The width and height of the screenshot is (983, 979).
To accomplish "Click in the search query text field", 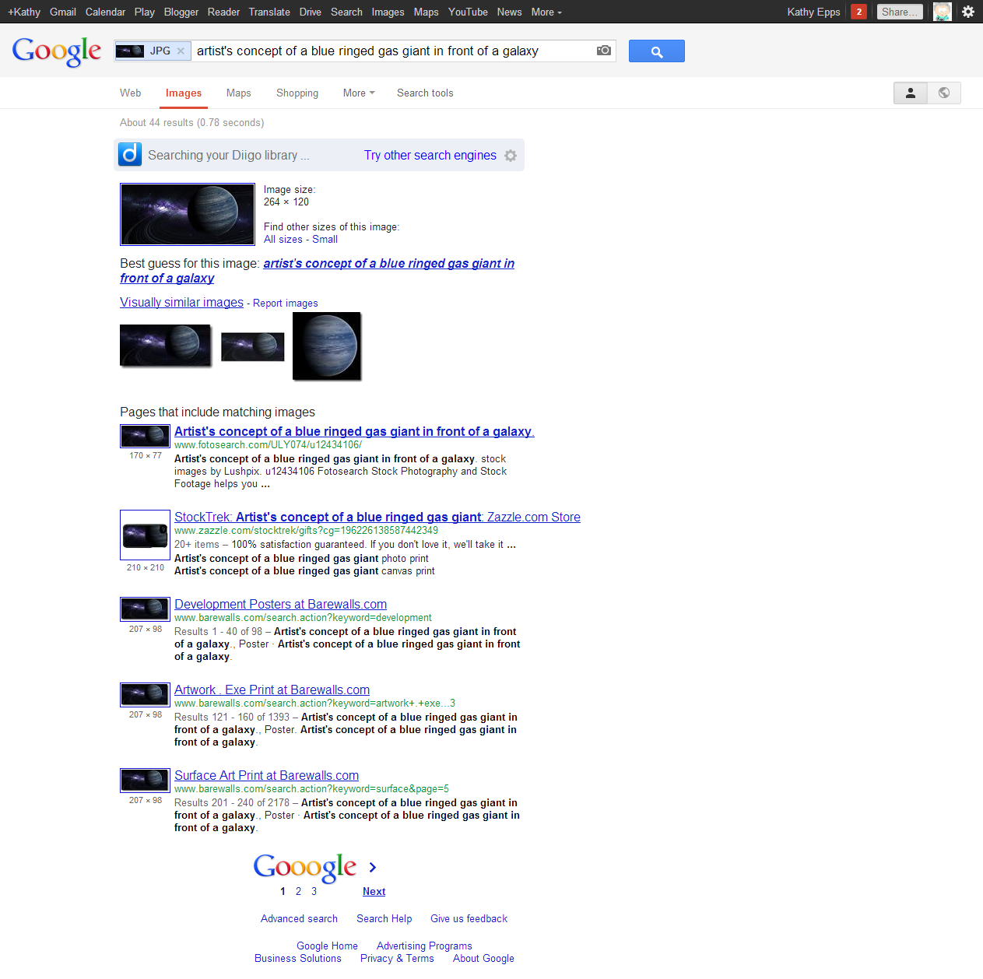I will click(393, 51).
